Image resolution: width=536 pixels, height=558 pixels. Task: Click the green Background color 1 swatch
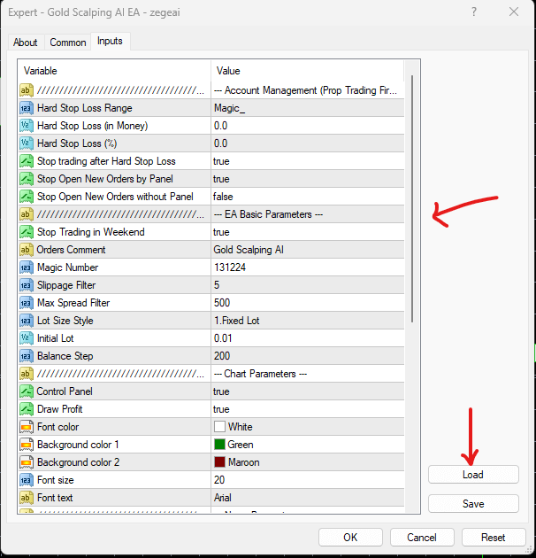[219, 445]
